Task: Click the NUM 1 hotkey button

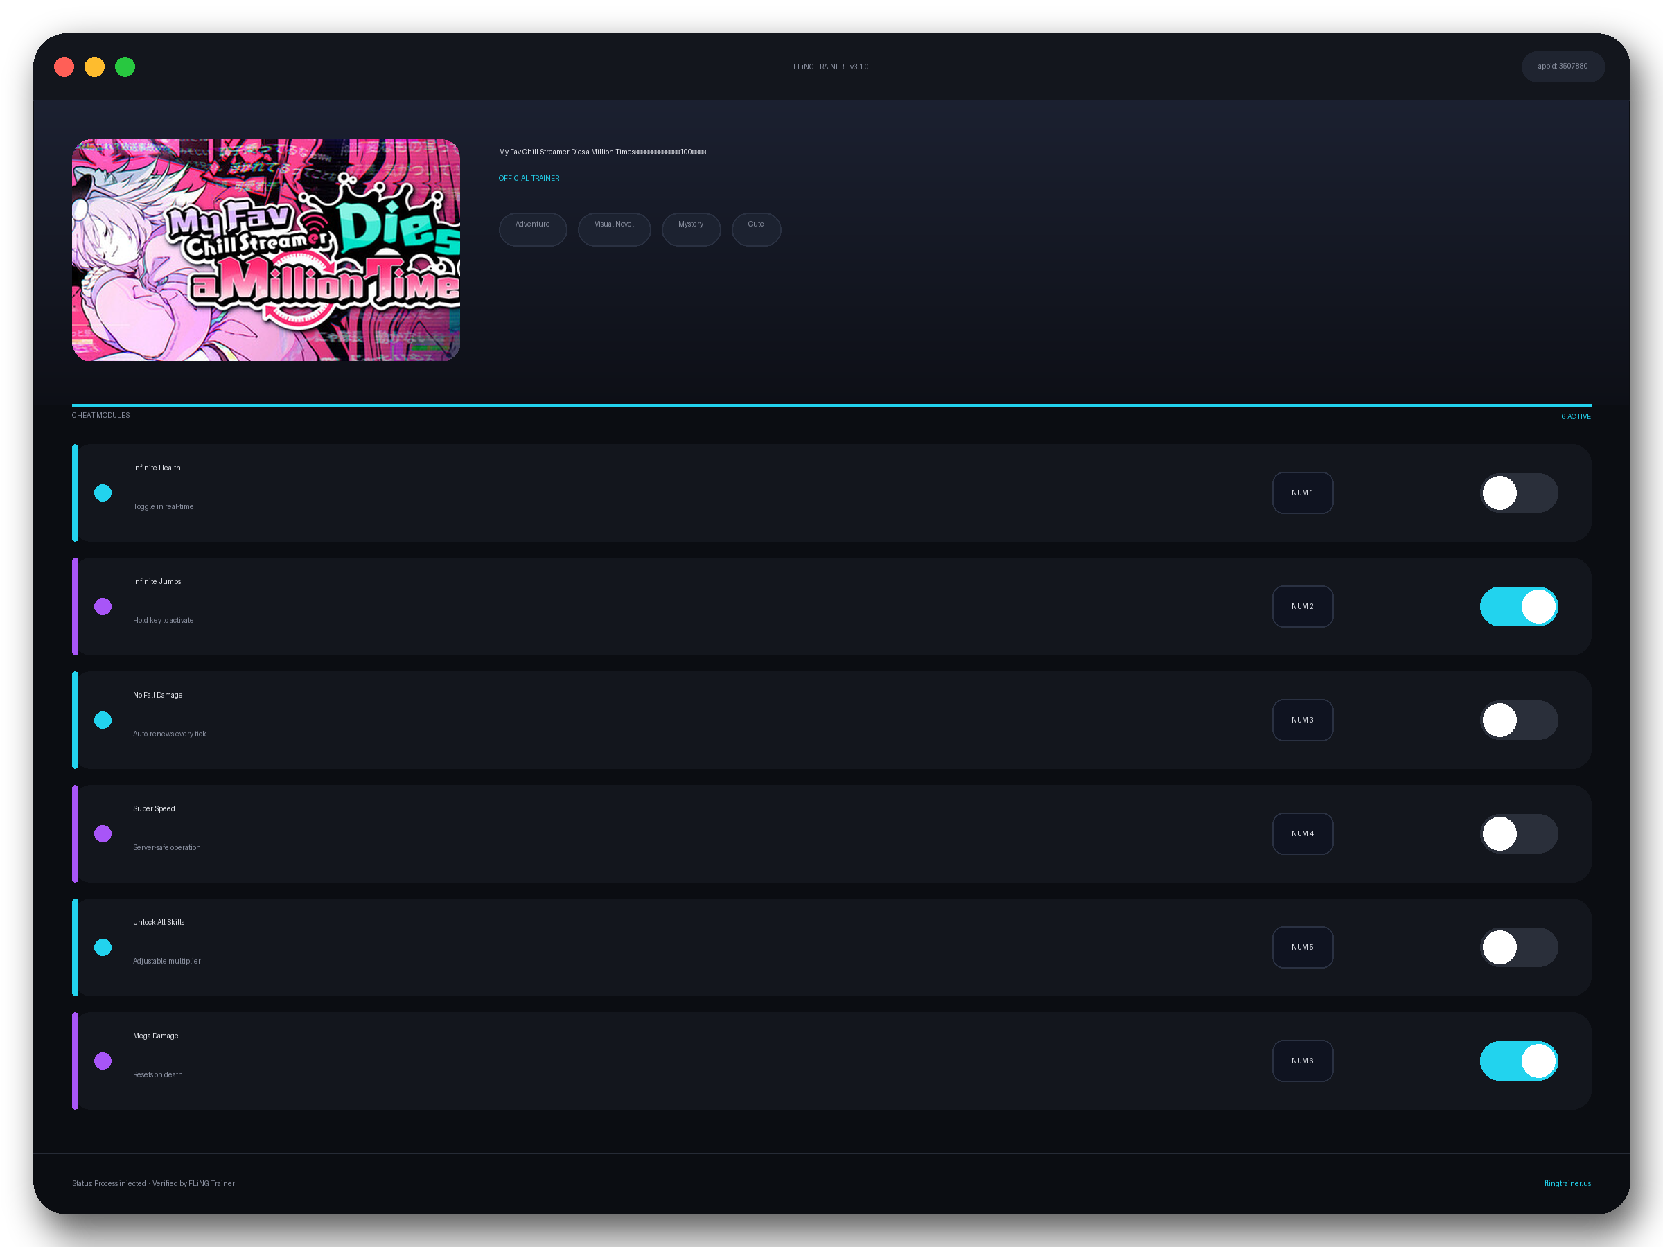Action: click(1302, 493)
